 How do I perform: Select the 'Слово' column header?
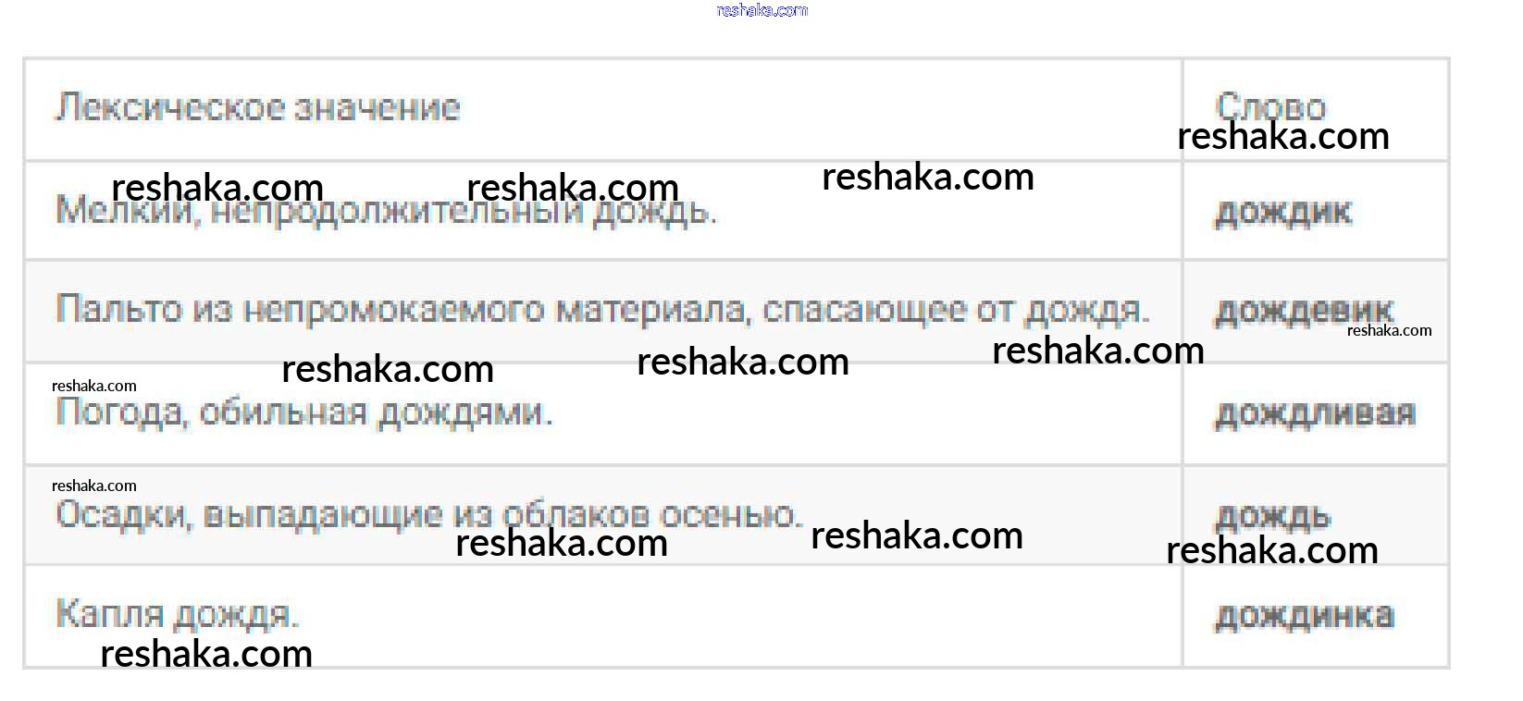(x=1270, y=106)
